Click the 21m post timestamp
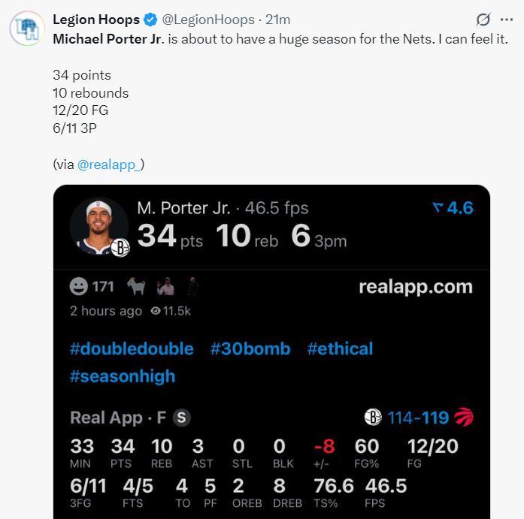This screenshot has height=519, width=524. [278, 20]
